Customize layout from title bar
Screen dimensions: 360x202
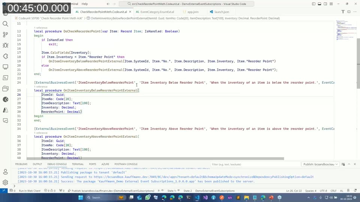[331, 4]
